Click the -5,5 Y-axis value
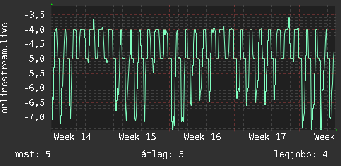 tap(35, 74)
